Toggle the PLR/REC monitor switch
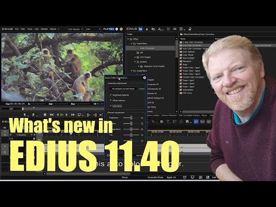The height and width of the screenshot is (207, 276). click(x=109, y=29)
